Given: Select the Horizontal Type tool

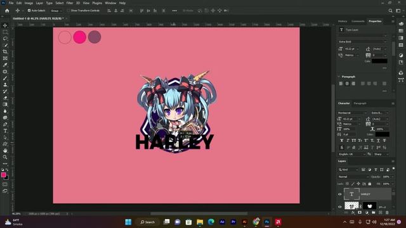Looking at the screenshot, I should 5,131.
